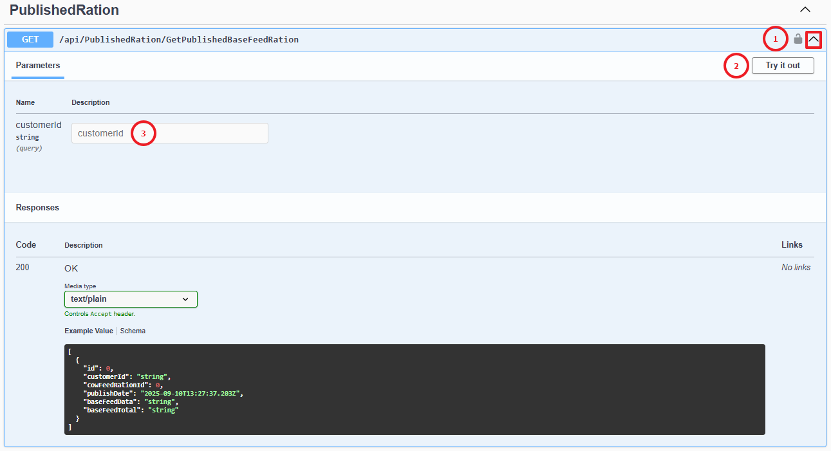Click the Responses heading
This screenshot has width=831, height=451.
pyautogui.click(x=37, y=208)
